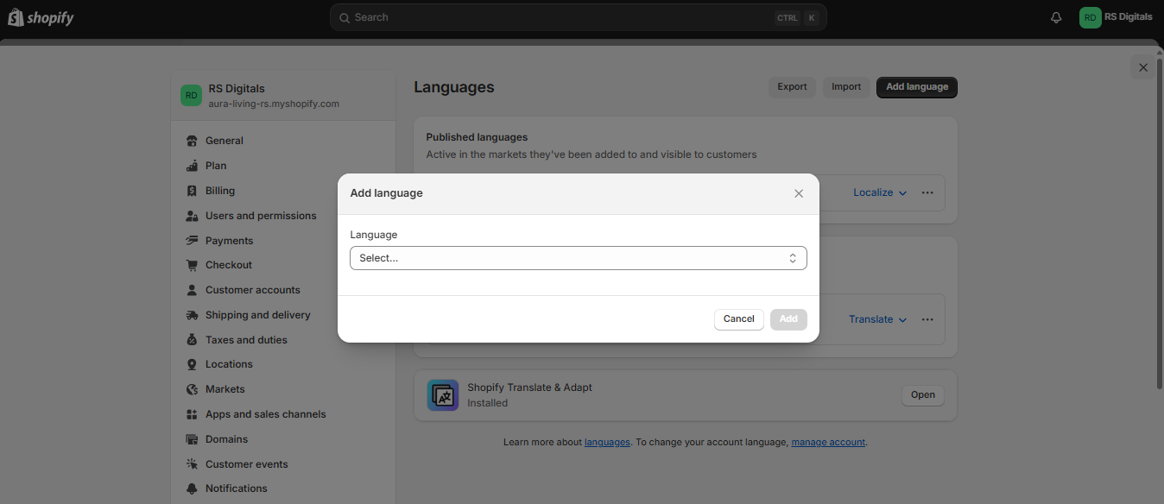
Task: Click the Customer accounts person icon
Action: point(192,290)
